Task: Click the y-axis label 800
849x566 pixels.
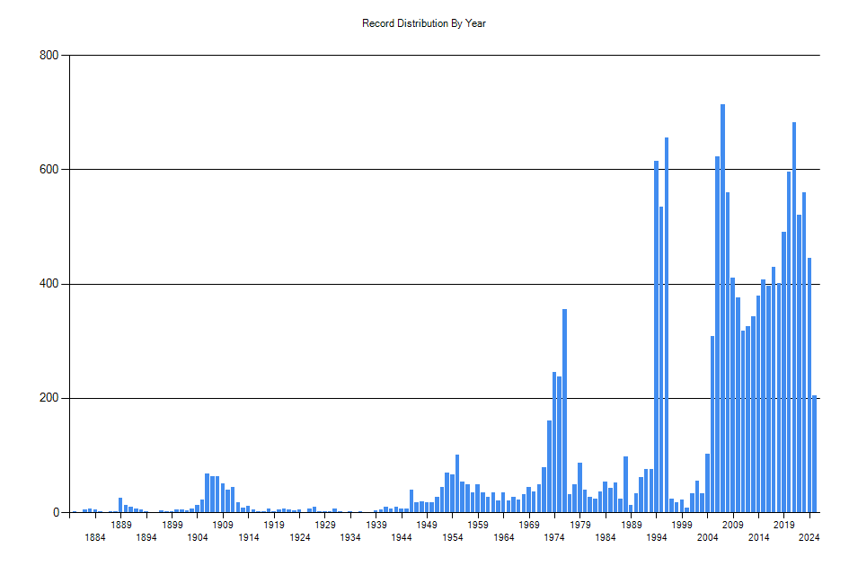Action: click(49, 55)
